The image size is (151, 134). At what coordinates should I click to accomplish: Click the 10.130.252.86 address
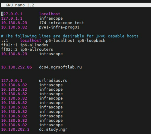pos(17,67)
